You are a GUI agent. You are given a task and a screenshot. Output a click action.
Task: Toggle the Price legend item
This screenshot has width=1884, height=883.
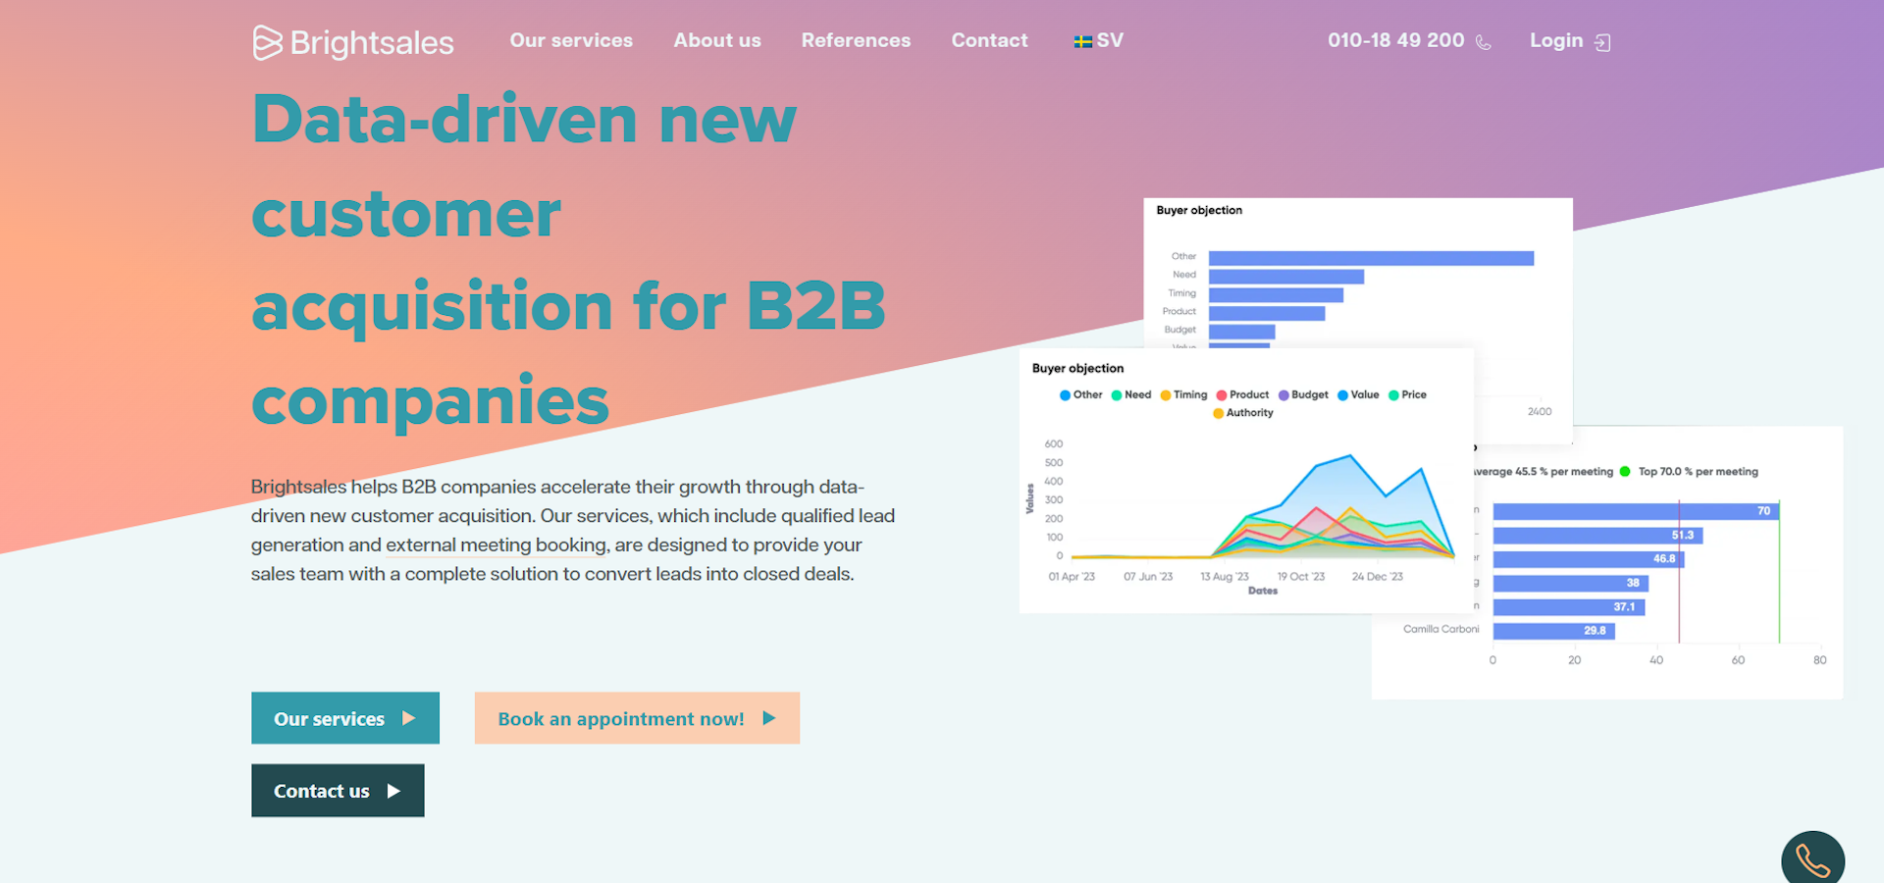click(1408, 394)
